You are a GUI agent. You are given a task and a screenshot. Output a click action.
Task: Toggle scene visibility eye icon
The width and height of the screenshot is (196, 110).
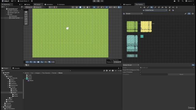click(x=107, y=7)
